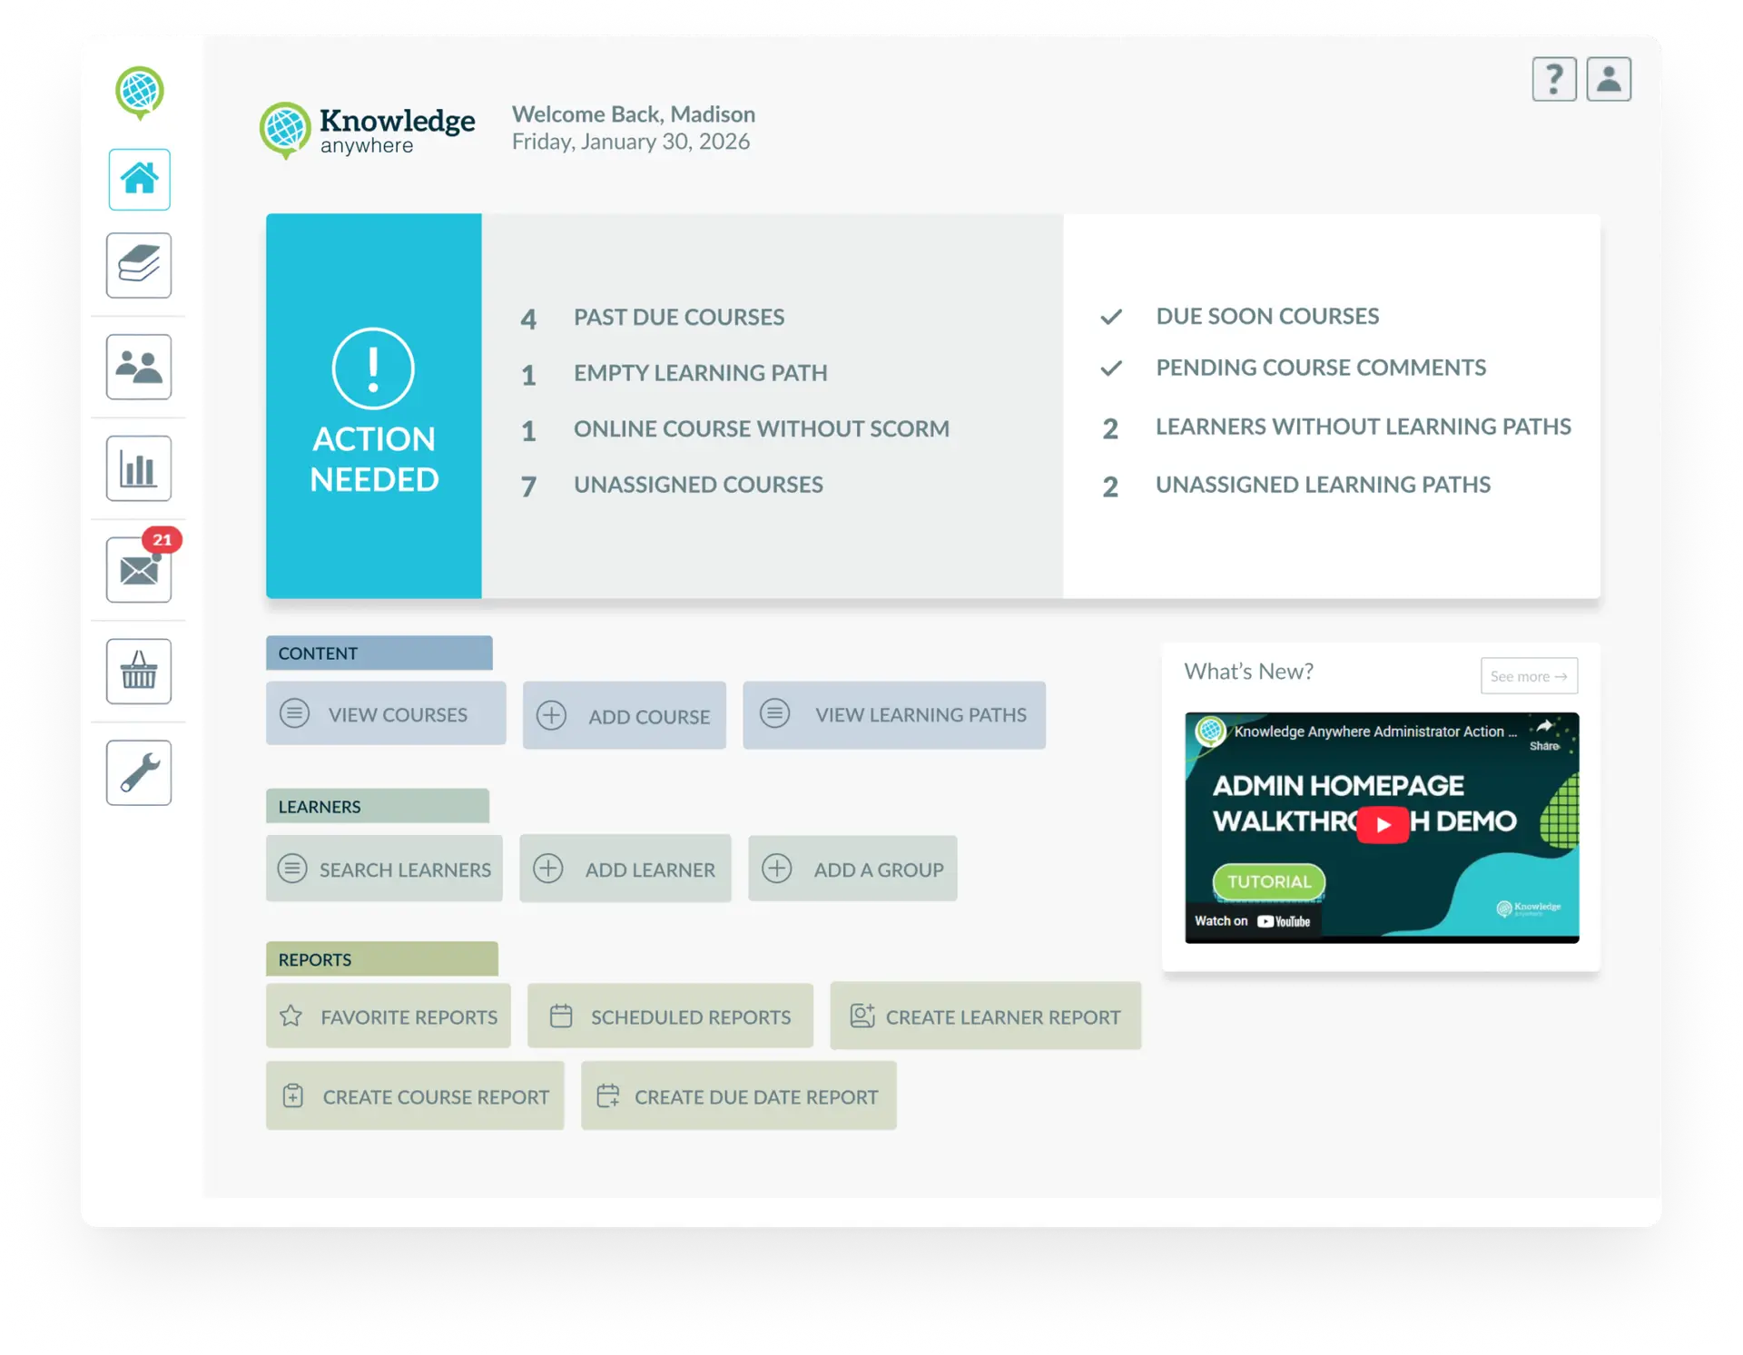Open the Home dashboard icon
Screen dimensions: 1743x1355
[x=139, y=179]
